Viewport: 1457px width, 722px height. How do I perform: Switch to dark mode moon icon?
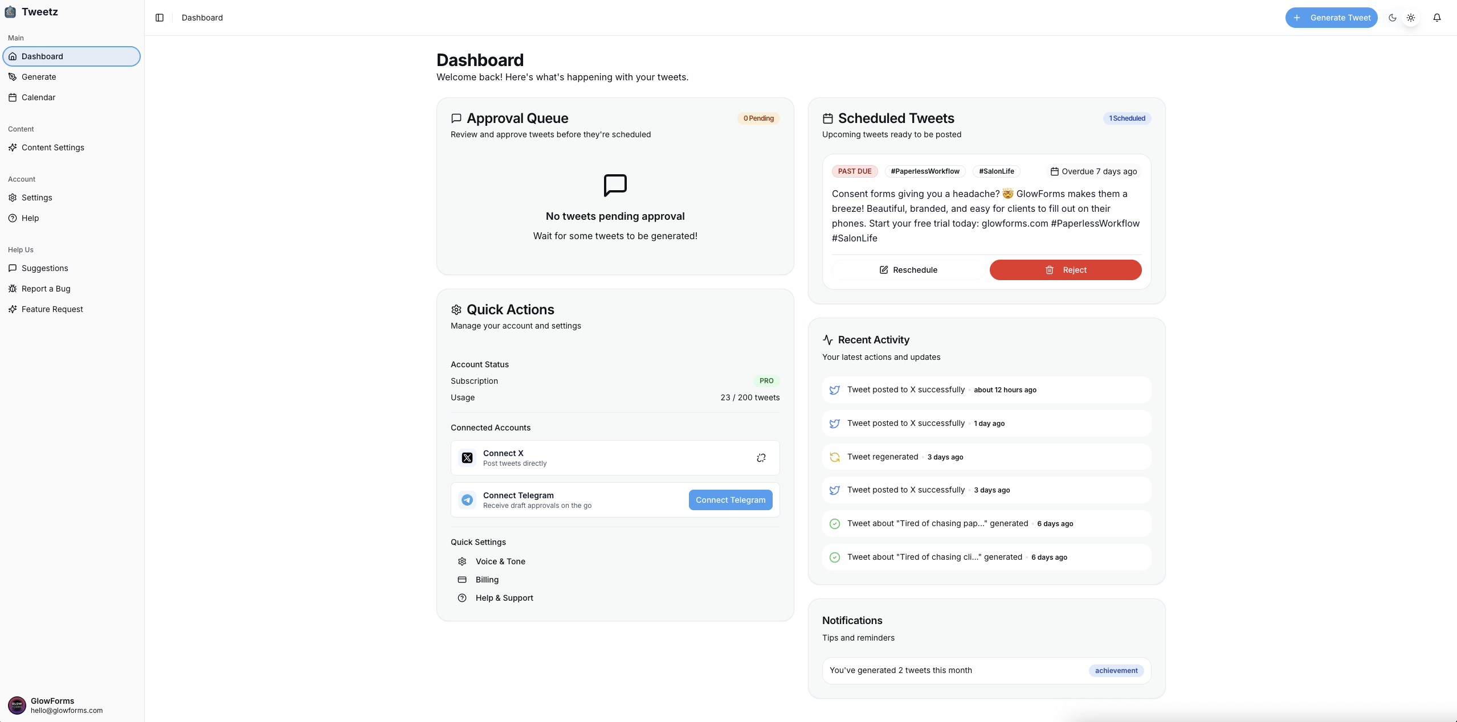pyautogui.click(x=1392, y=18)
